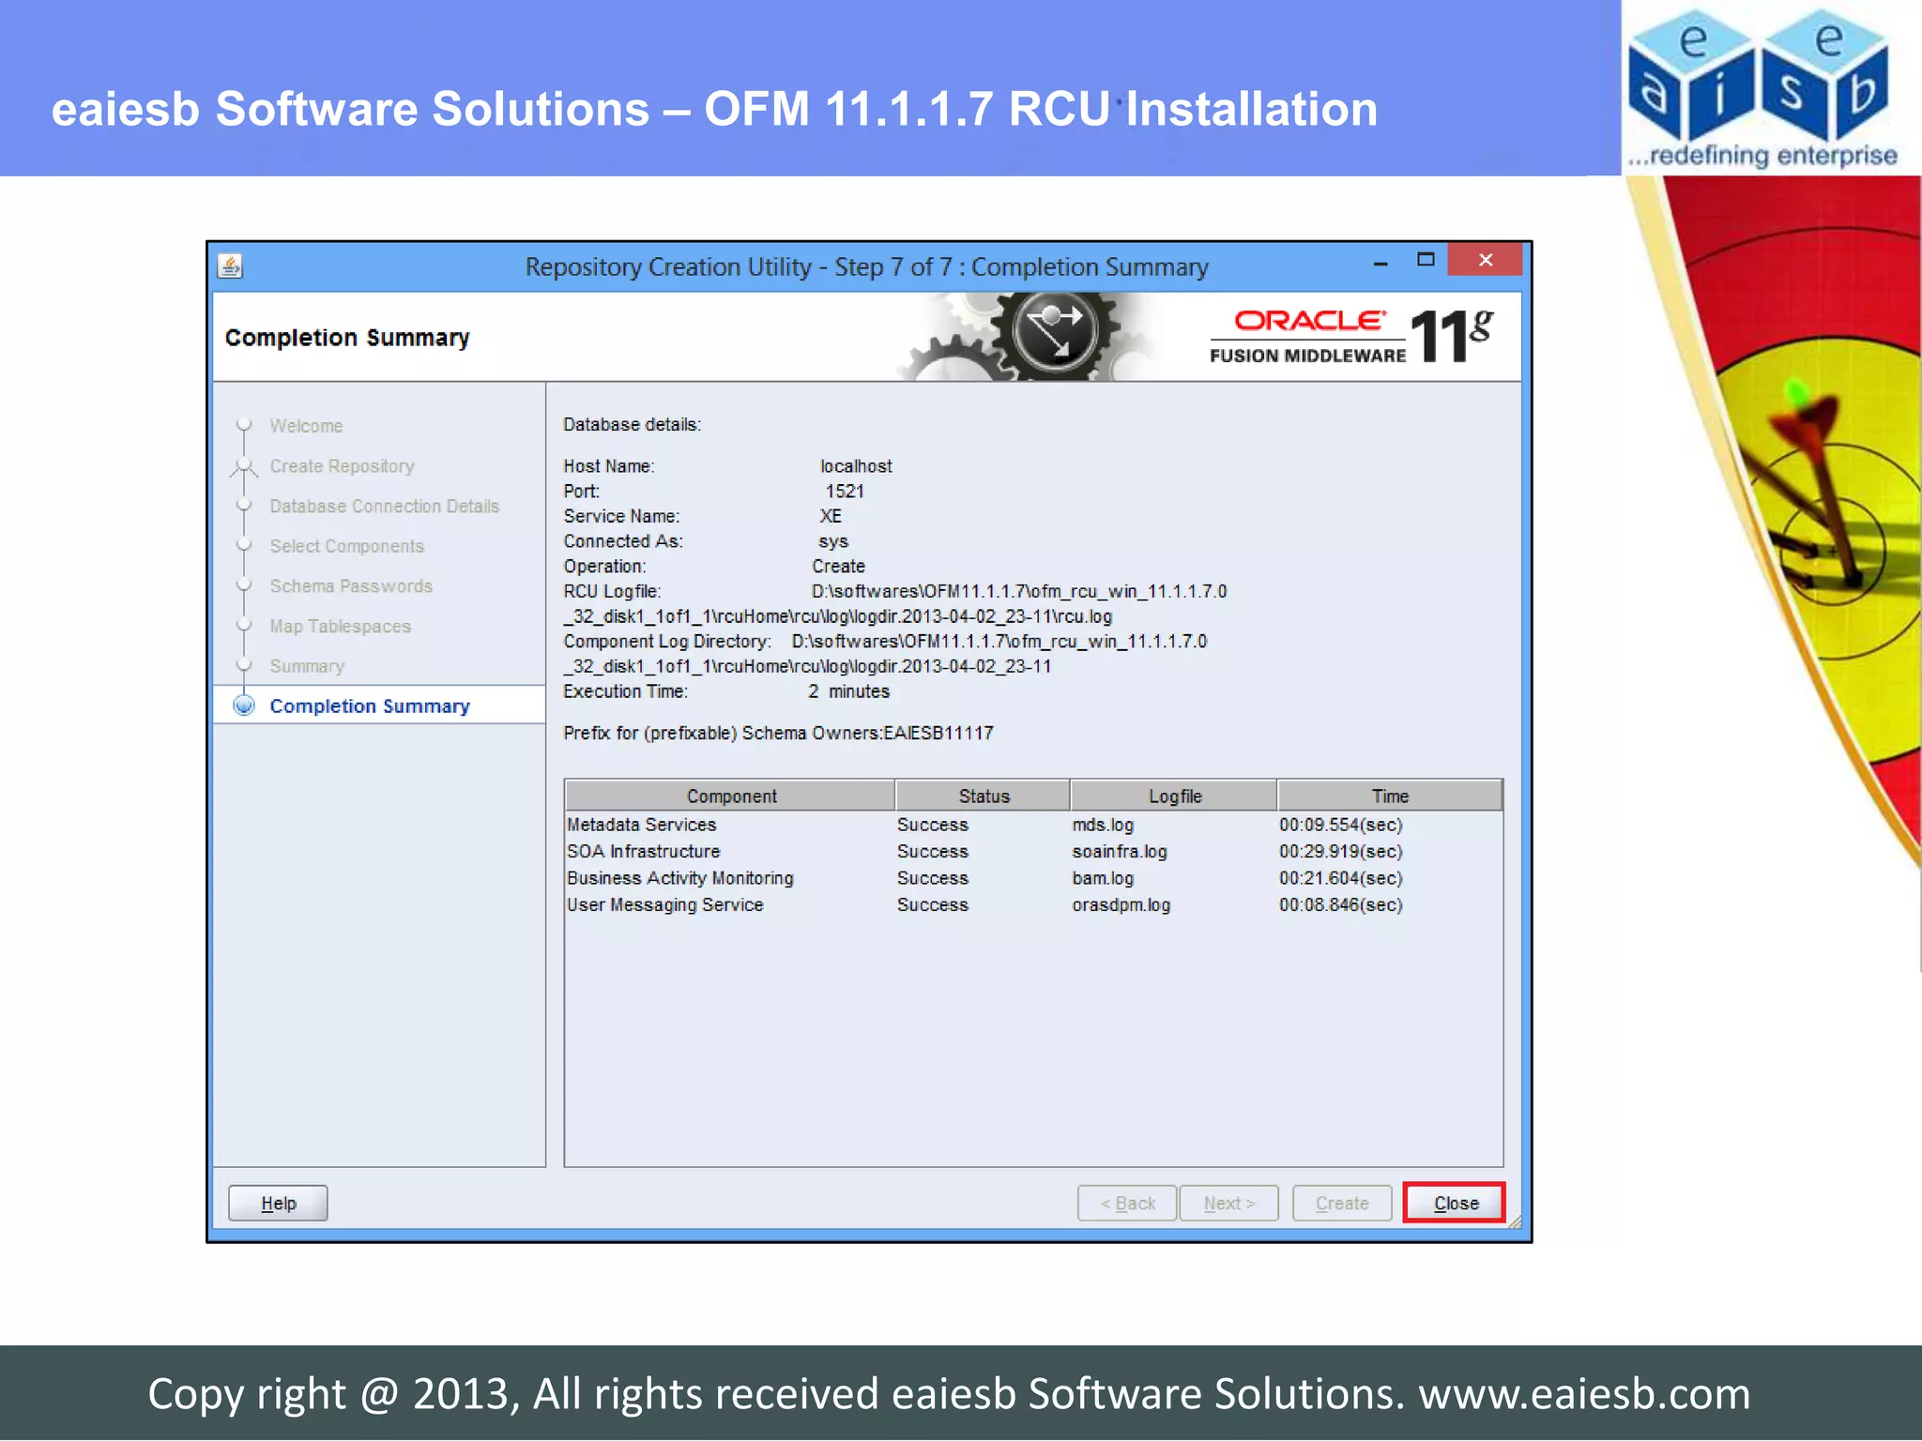Click the Execution Time 2 minutes value

pyautogui.click(x=848, y=691)
